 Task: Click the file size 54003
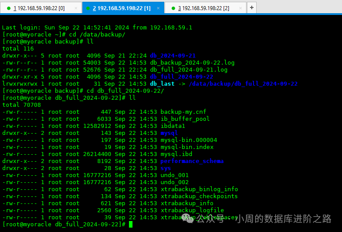(x=92, y=63)
